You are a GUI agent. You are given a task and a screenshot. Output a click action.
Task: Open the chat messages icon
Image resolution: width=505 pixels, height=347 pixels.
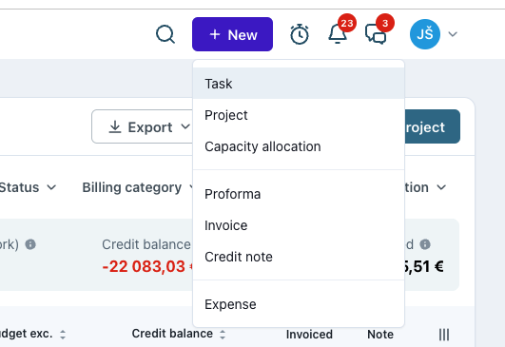[x=376, y=34]
